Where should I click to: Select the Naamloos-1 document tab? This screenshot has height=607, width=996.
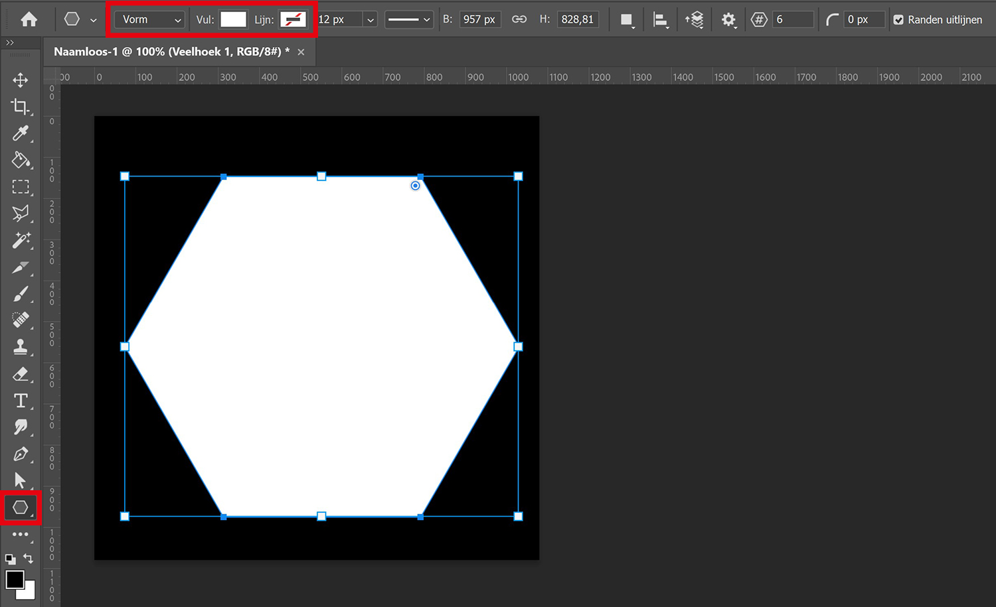tap(171, 52)
